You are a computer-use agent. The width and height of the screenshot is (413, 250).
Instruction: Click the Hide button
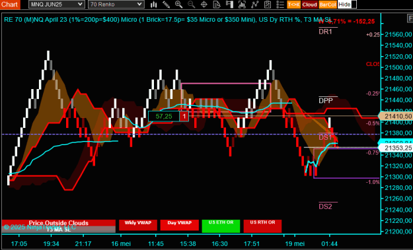pos(347,5)
